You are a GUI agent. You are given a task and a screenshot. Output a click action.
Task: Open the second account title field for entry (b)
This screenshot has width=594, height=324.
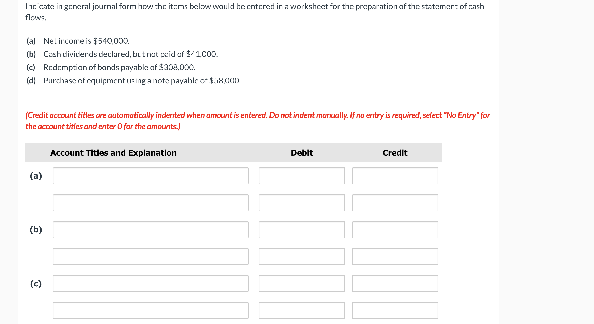(151, 256)
